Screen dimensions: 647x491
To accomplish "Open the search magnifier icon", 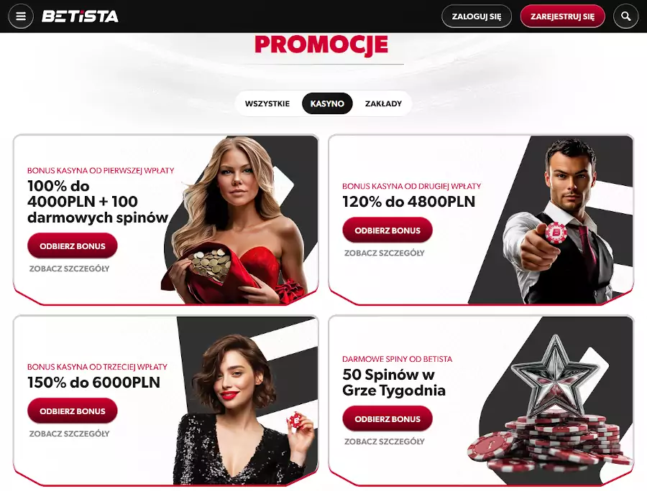I will 625,17.
